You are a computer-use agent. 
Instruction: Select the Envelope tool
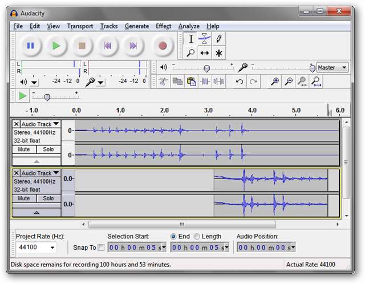tap(204, 39)
